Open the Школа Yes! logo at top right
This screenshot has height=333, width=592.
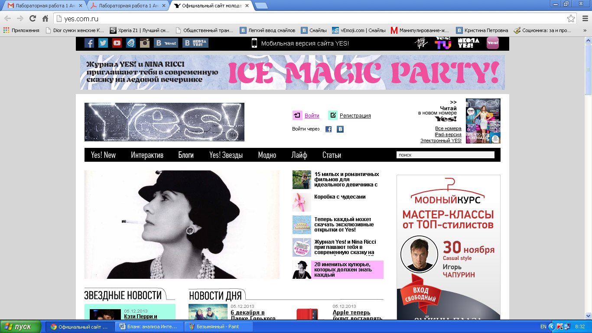tap(469, 43)
